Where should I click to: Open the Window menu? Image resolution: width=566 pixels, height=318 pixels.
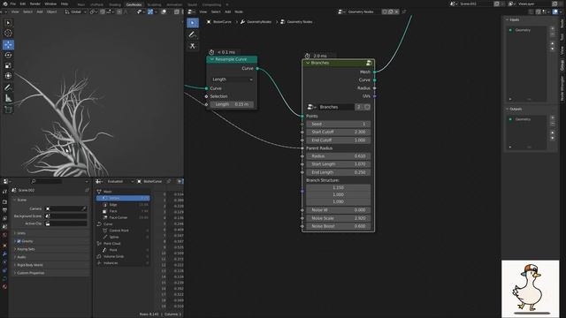point(50,4)
